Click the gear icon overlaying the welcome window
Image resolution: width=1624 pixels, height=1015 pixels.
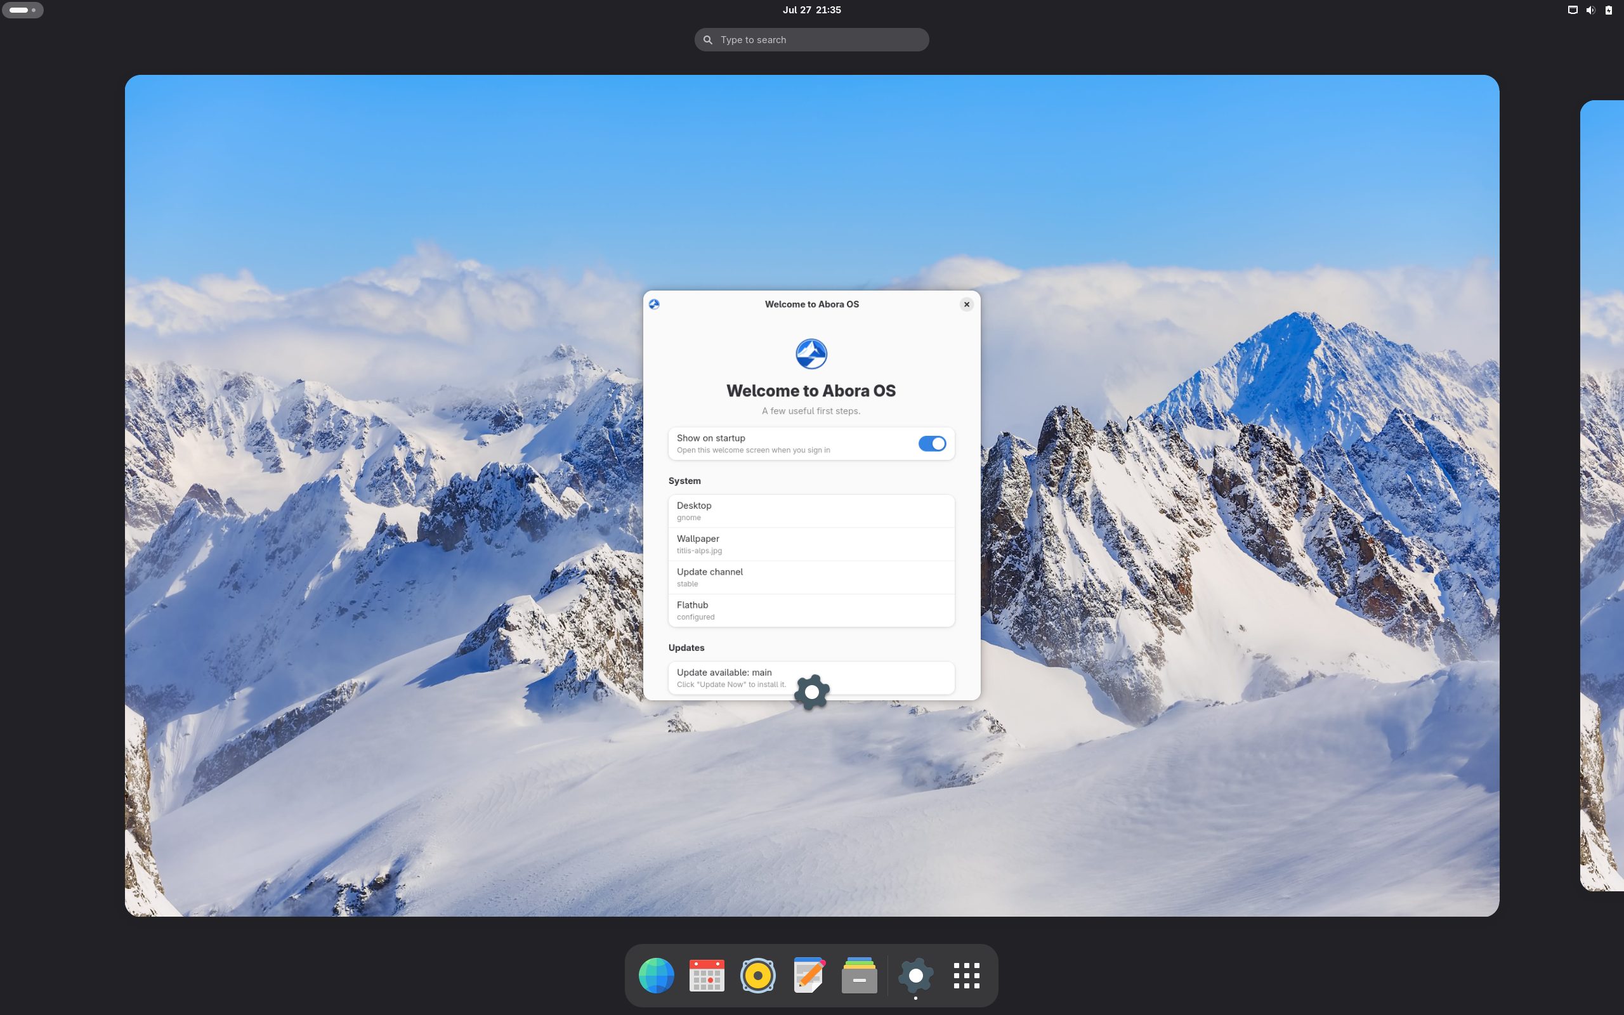(x=812, y=692)
